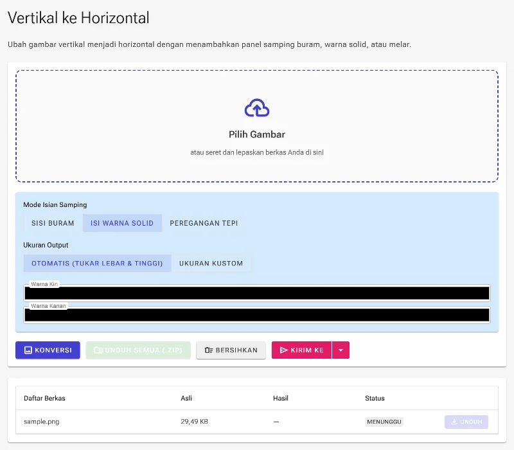Click the Konversi button
The image size is (514, 450).
(48, 350)
